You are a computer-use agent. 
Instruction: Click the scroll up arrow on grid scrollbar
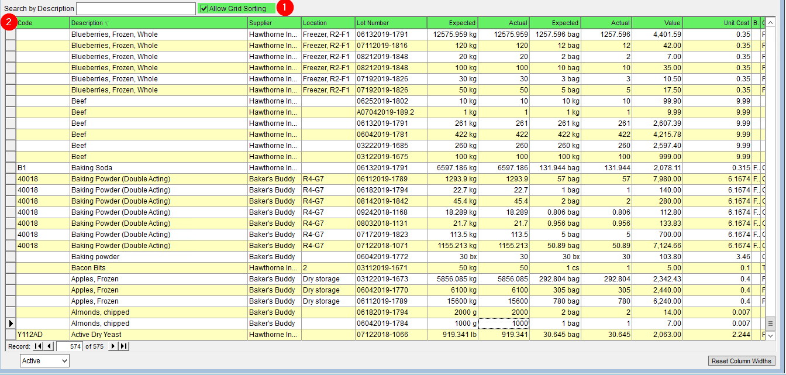point(770,23)
